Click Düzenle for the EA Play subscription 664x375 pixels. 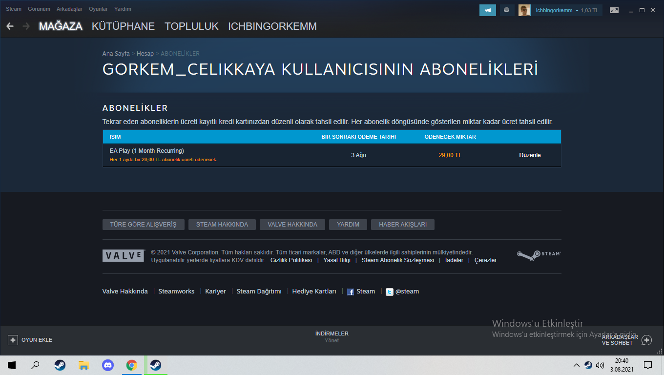tap(530, 155)
